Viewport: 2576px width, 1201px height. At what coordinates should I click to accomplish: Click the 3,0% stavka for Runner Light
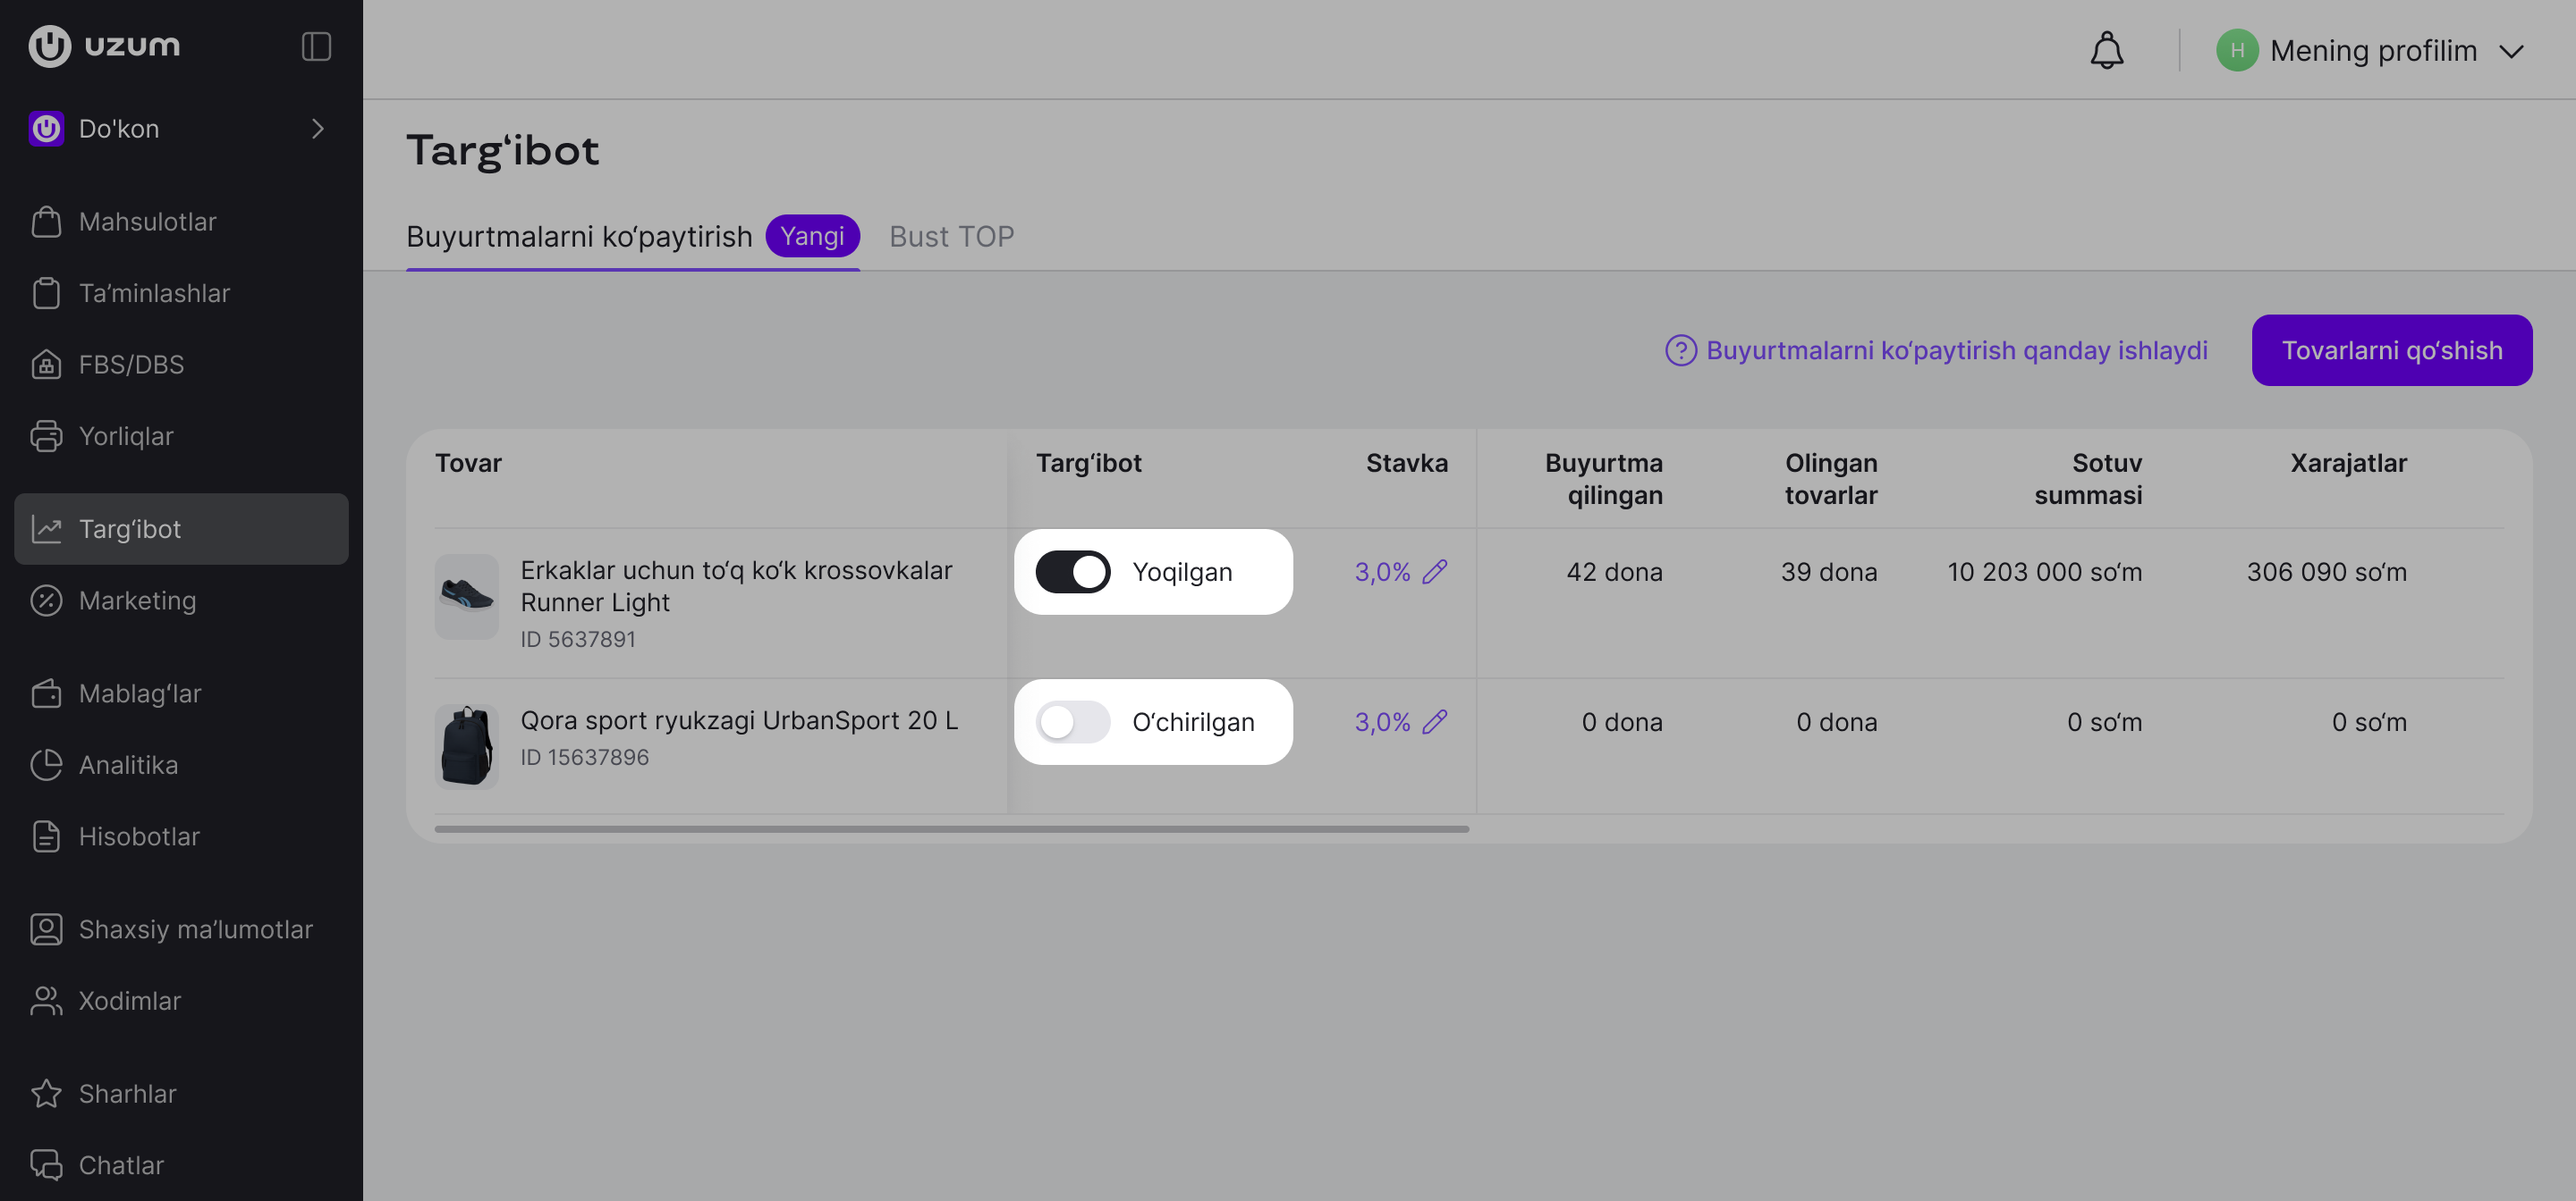(x=1382, y=572)
